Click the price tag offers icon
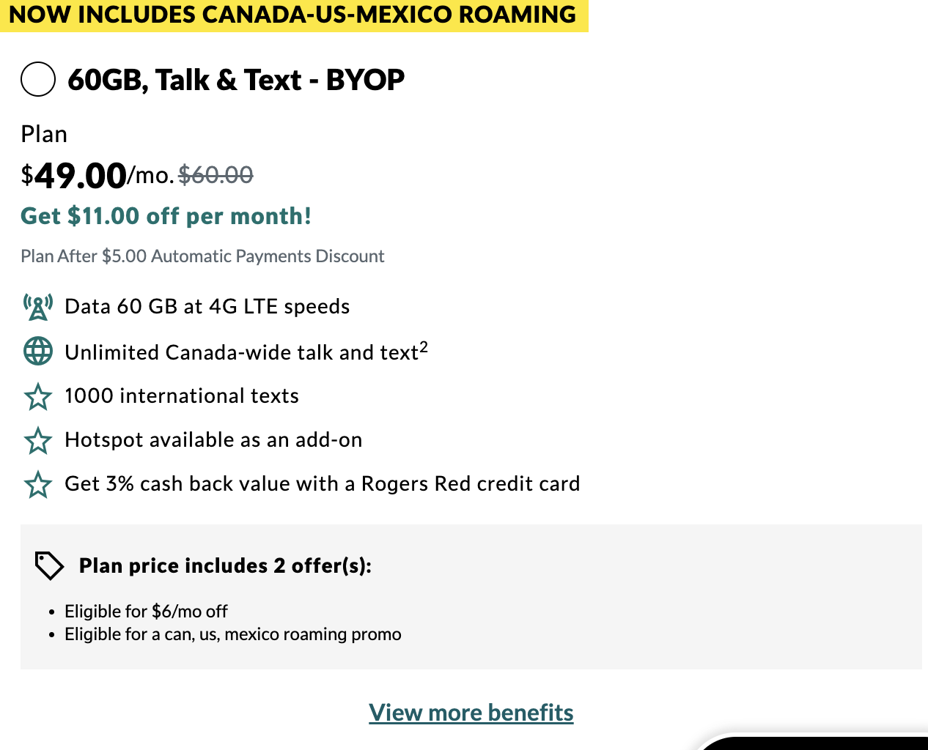The height and width of the screenshot is (750, 928). [49, 565]
